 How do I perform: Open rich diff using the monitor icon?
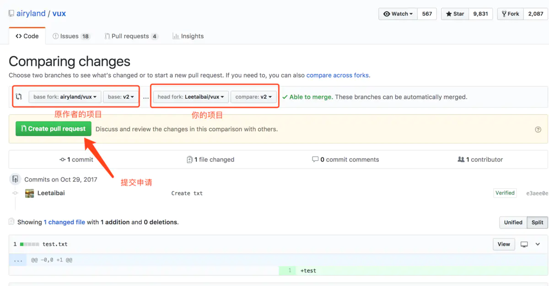[x=523, y=244]
